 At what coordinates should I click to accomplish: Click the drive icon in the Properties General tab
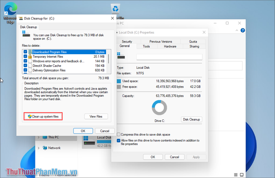pyautogui.click(x=121, y=55)
